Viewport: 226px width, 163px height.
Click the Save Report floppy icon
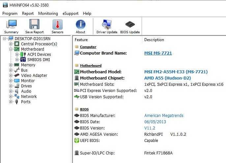pyautogui.click(x=34, y=24)
